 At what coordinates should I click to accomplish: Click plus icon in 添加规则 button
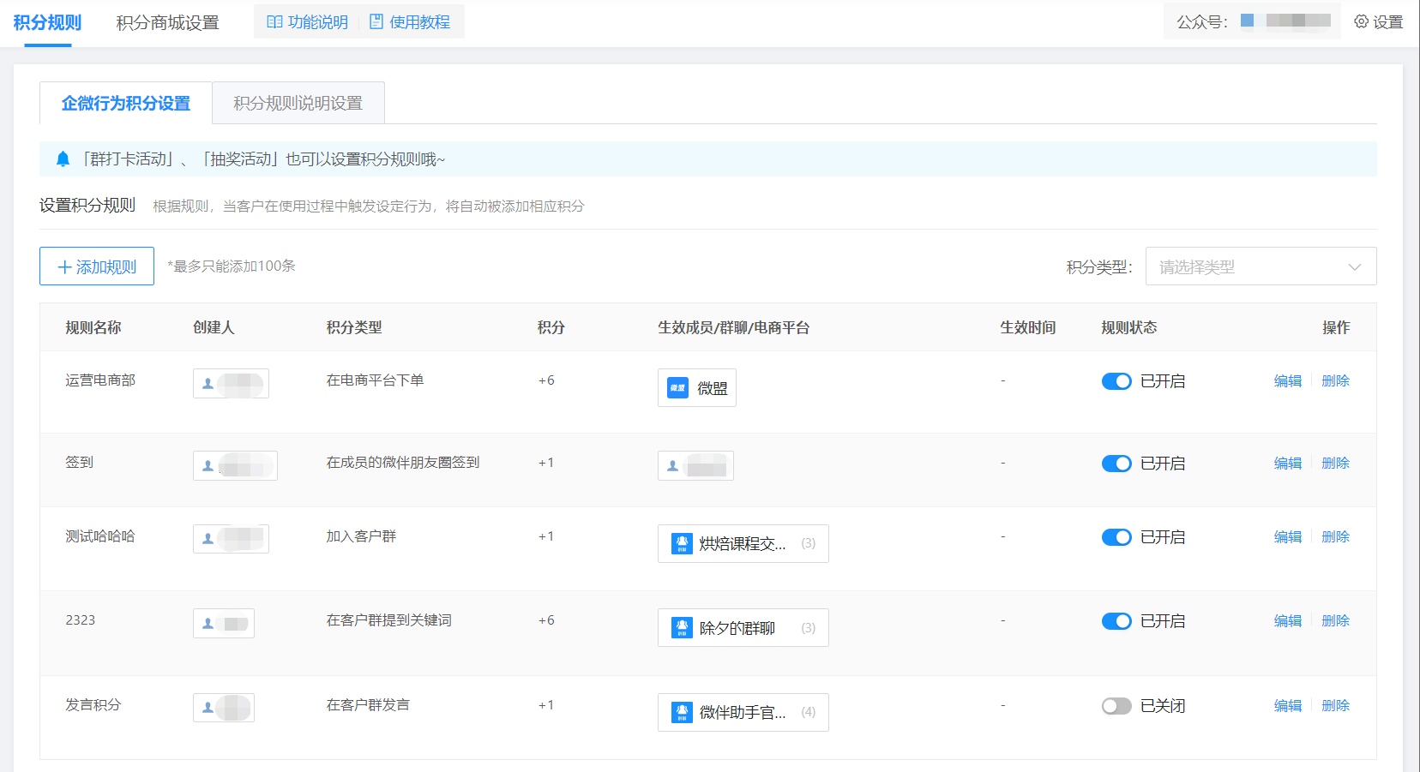[x=64, y=267]
